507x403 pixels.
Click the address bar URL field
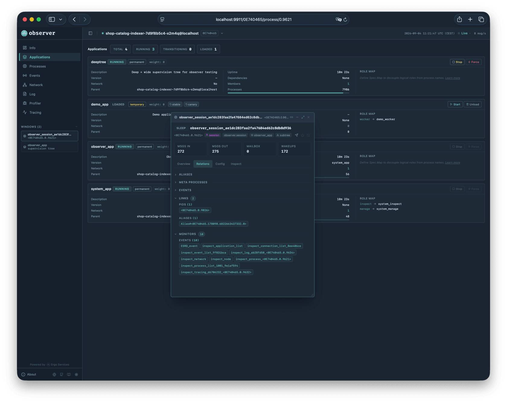point(253,19)
